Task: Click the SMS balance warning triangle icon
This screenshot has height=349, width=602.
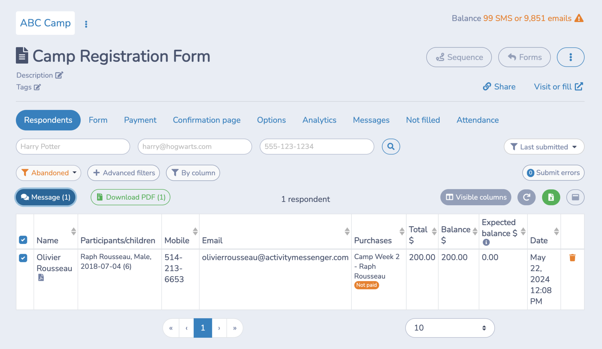Action: click(579, 18)
